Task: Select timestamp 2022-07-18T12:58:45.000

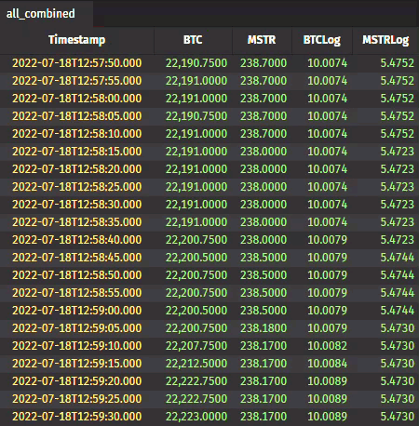Action: coord(77,258)
